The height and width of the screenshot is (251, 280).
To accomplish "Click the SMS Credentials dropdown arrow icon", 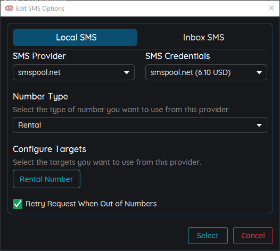I will pyautogui.click(x=259, y=73).
